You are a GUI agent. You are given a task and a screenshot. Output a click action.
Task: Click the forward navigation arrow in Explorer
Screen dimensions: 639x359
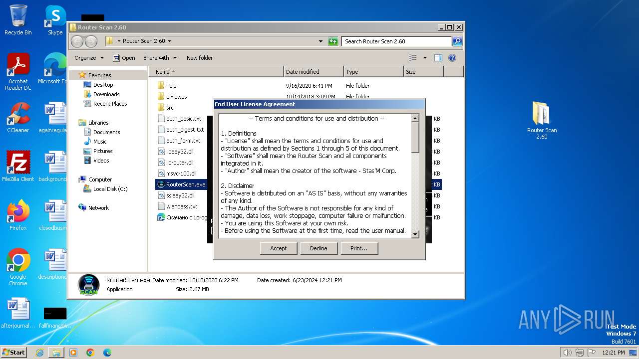pyautogui.click(x=91, y=41)
